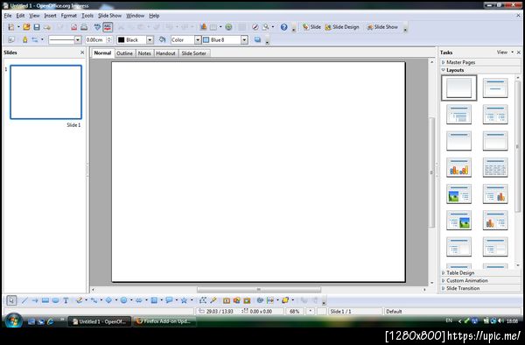Click the New document icon

pyautogui.click(x=11, y=27)
